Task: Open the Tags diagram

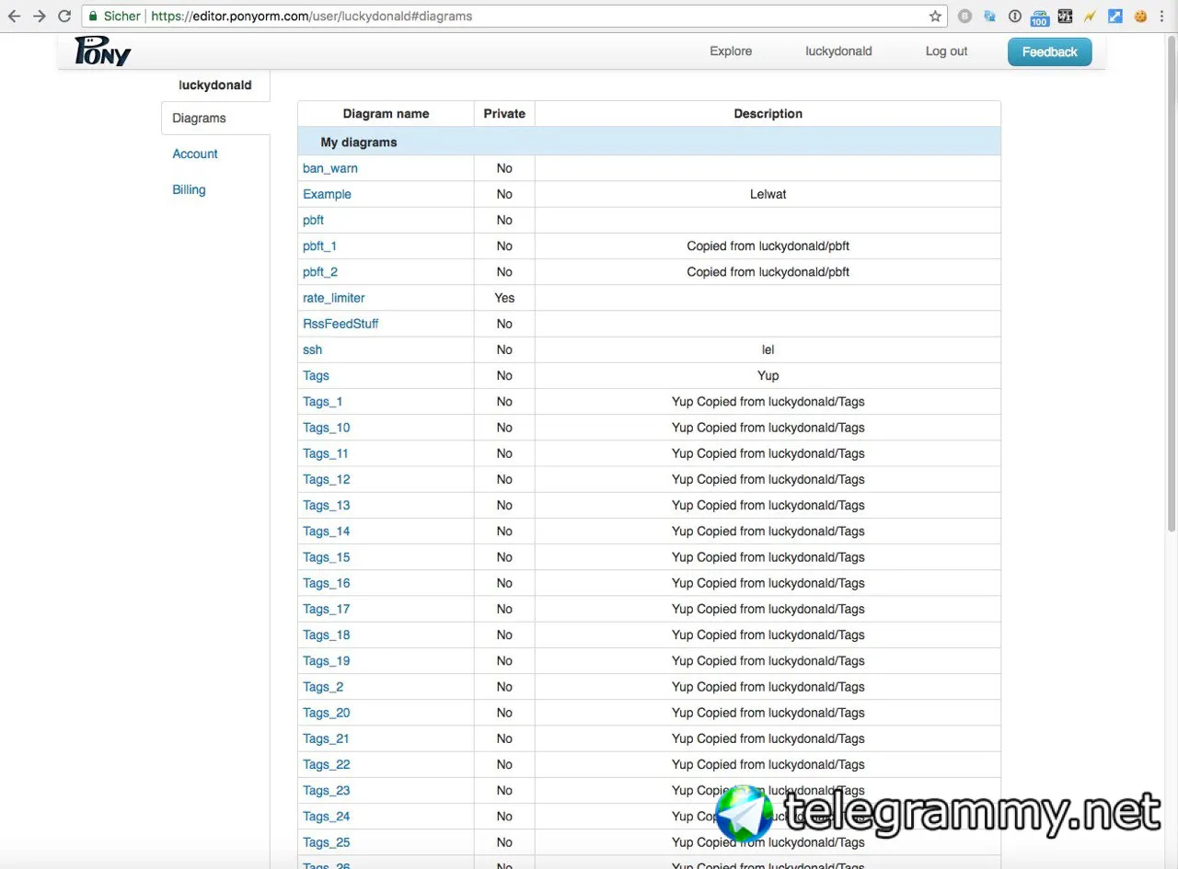Action: [x=316, y=376]
